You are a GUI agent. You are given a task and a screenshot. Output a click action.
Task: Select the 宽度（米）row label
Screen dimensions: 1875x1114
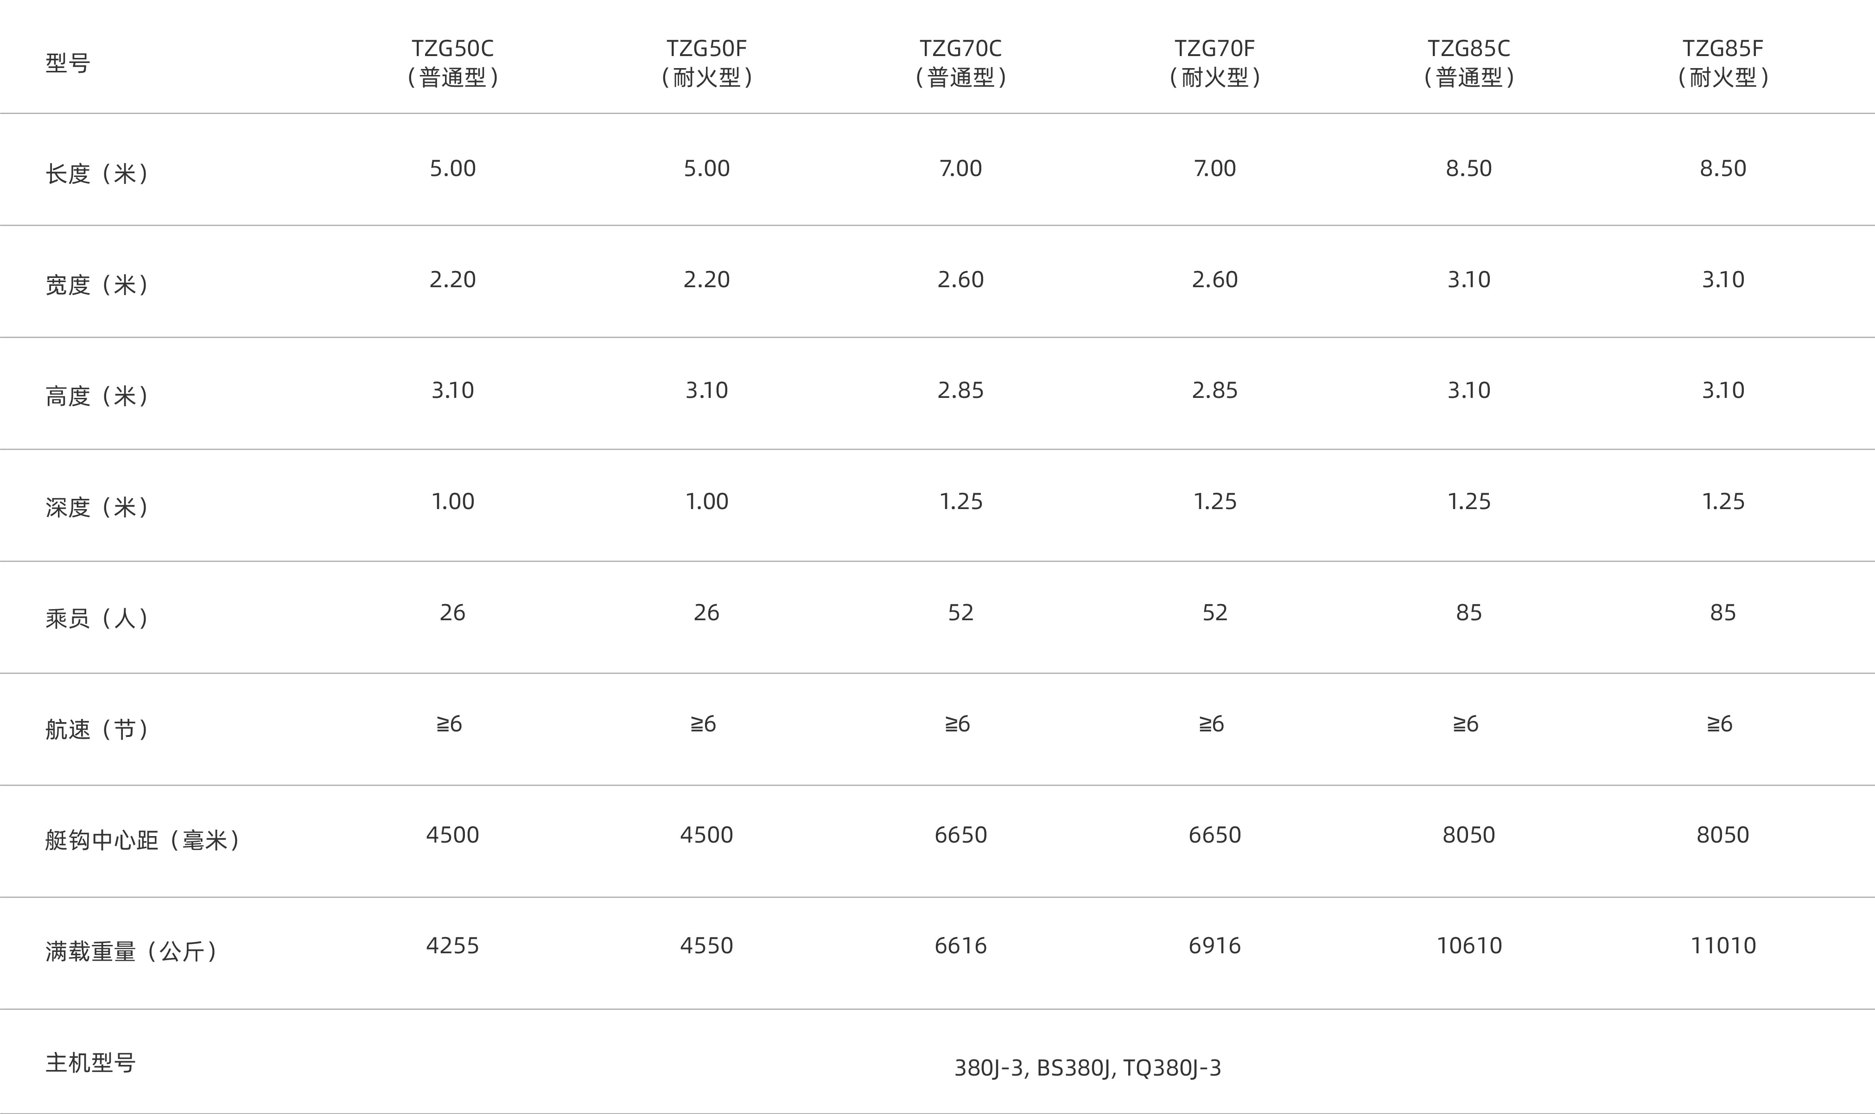tap(96, 284)
